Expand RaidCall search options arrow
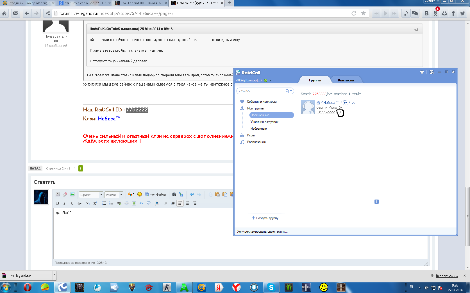 tap(291, 91)
